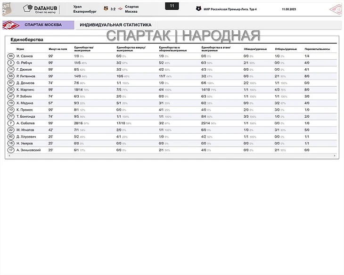Click the Игрок column header
The width and height of the screenshot is (344, 275).
[20, 49]
